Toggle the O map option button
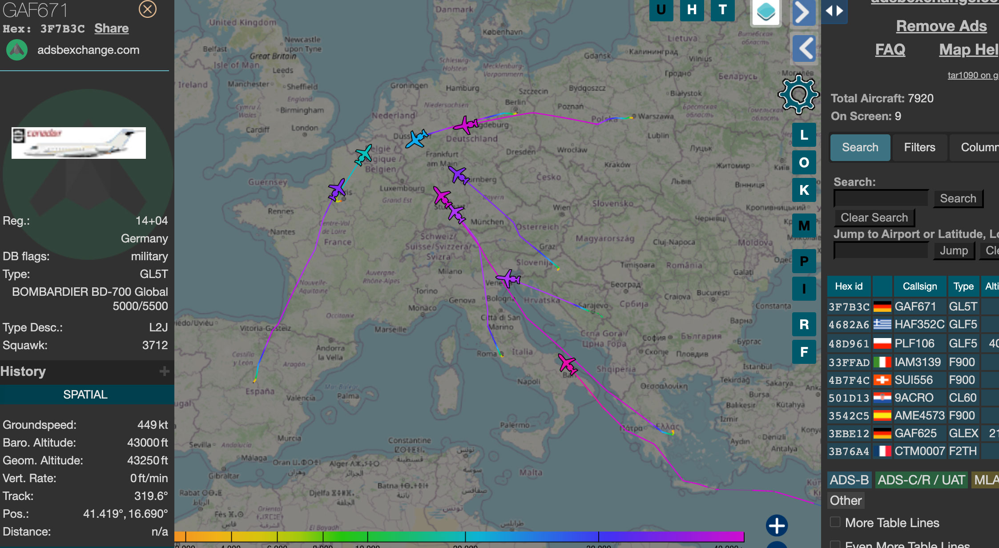 point(804,162)
